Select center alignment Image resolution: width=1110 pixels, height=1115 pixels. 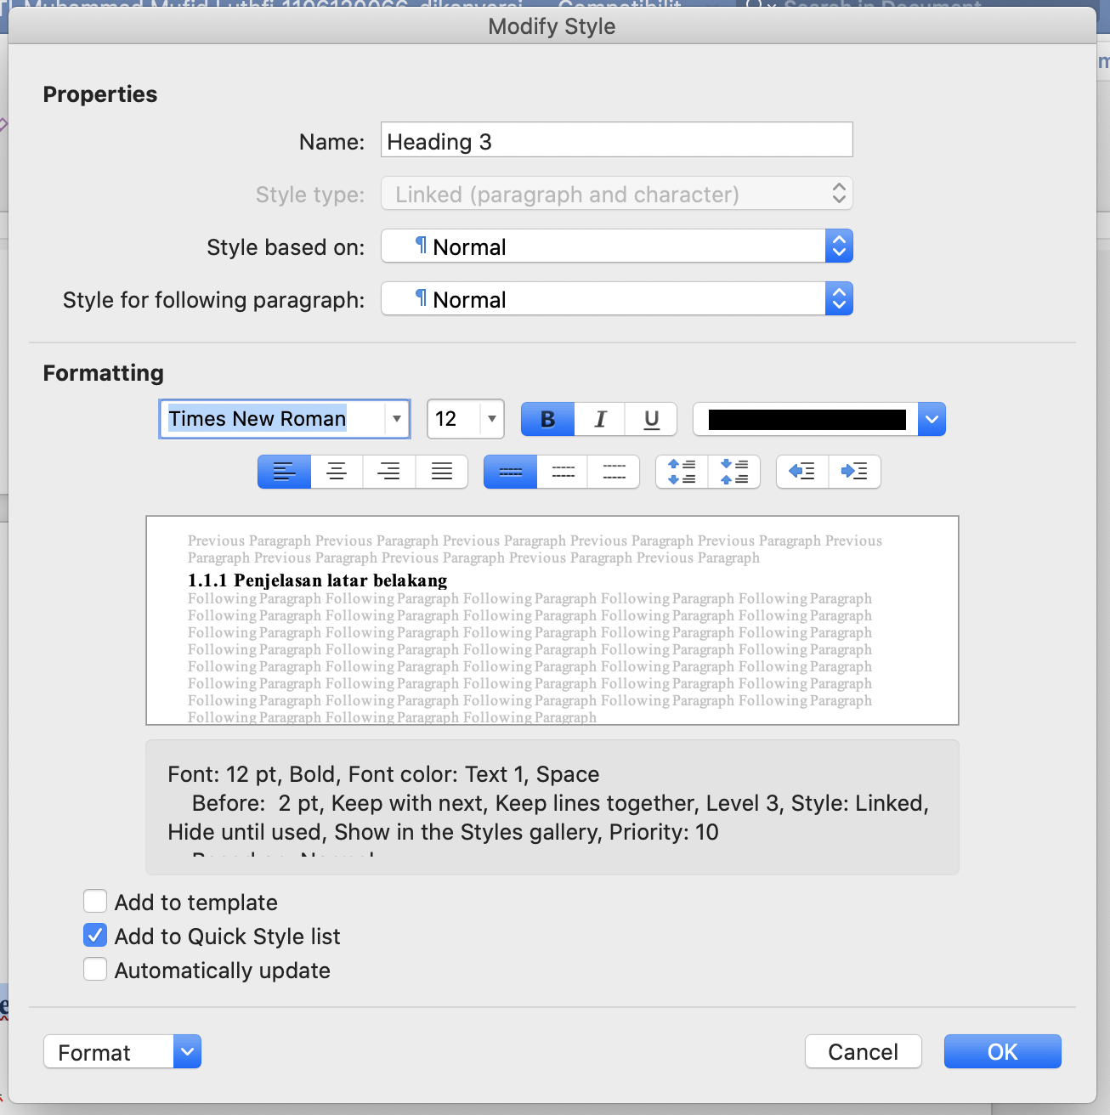tap(337, 472)
